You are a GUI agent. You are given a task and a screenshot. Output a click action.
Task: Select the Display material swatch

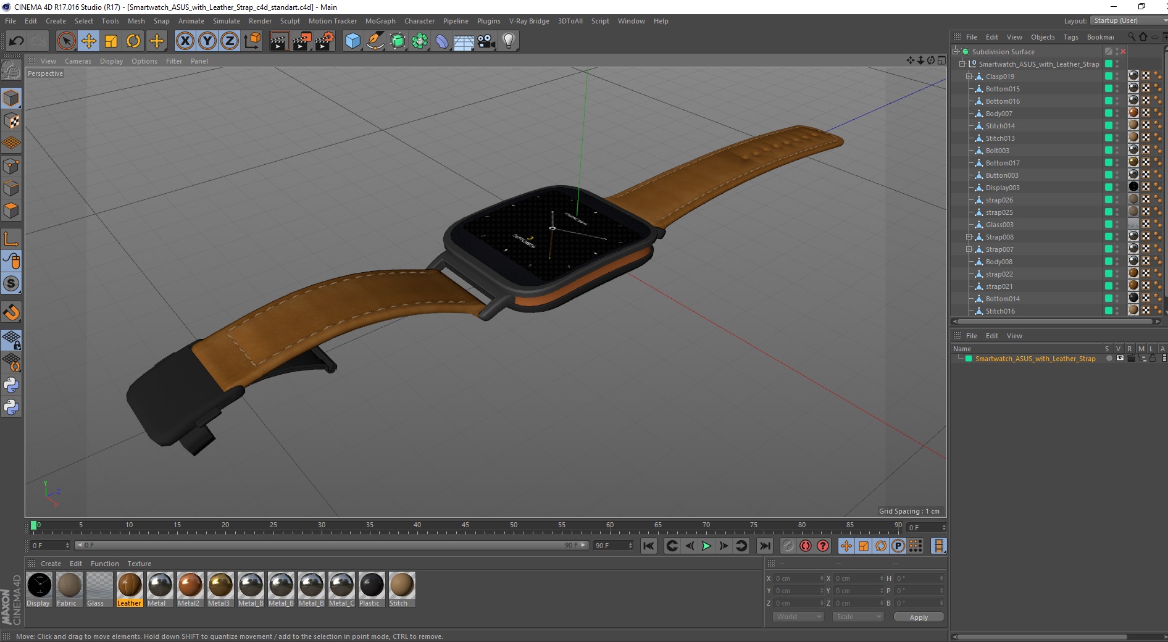39,589
